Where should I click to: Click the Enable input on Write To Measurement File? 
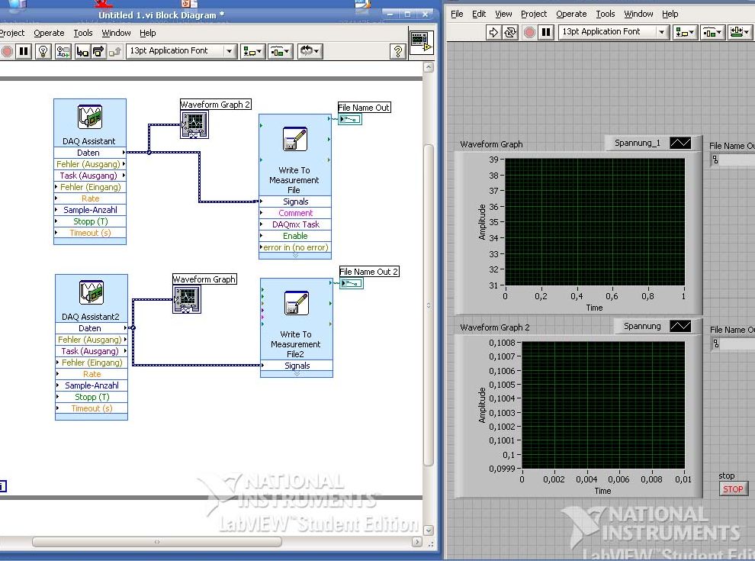[x=295, y=236]
